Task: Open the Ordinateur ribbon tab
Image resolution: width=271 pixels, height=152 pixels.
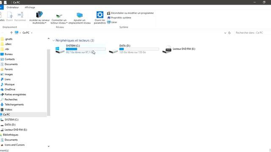Action: 13,8
